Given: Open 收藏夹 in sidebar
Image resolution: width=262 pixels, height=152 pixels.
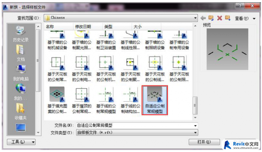Looking at the screenshot, I should point(20,112).
